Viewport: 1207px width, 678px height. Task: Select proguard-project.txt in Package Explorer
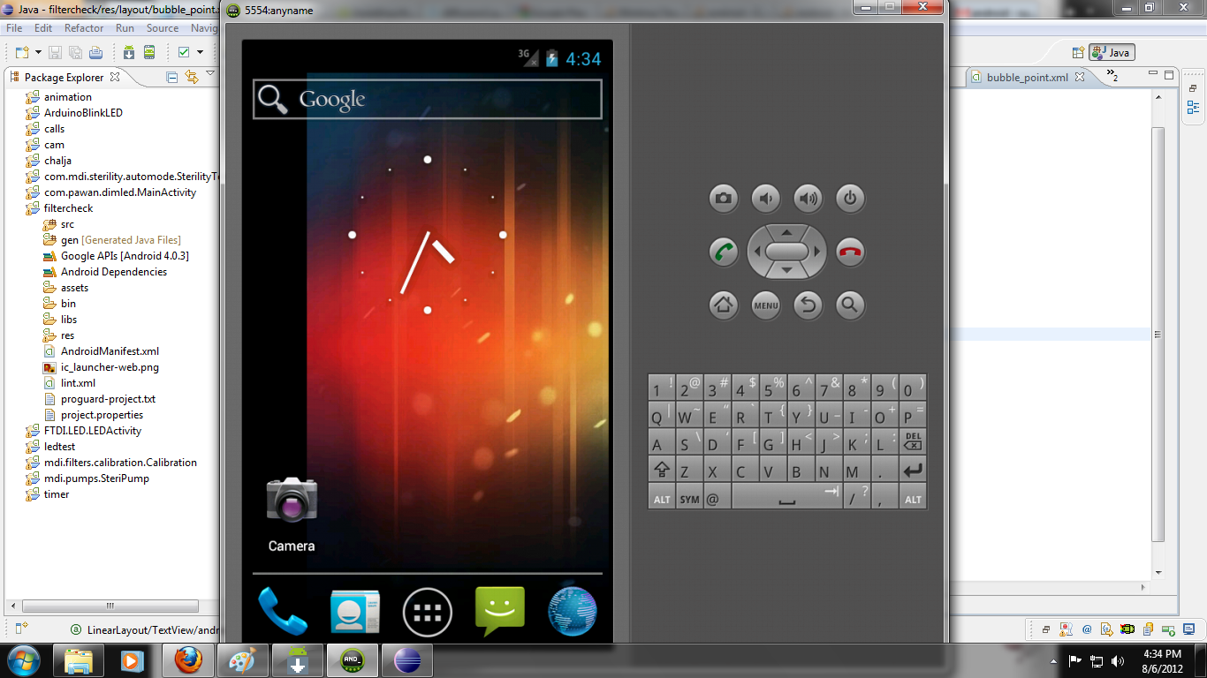pyautogui.click(x=108, y=399)
